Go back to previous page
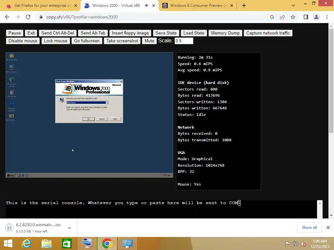Image resolution: width=334 pixels, height=250 pixels. 7,17
